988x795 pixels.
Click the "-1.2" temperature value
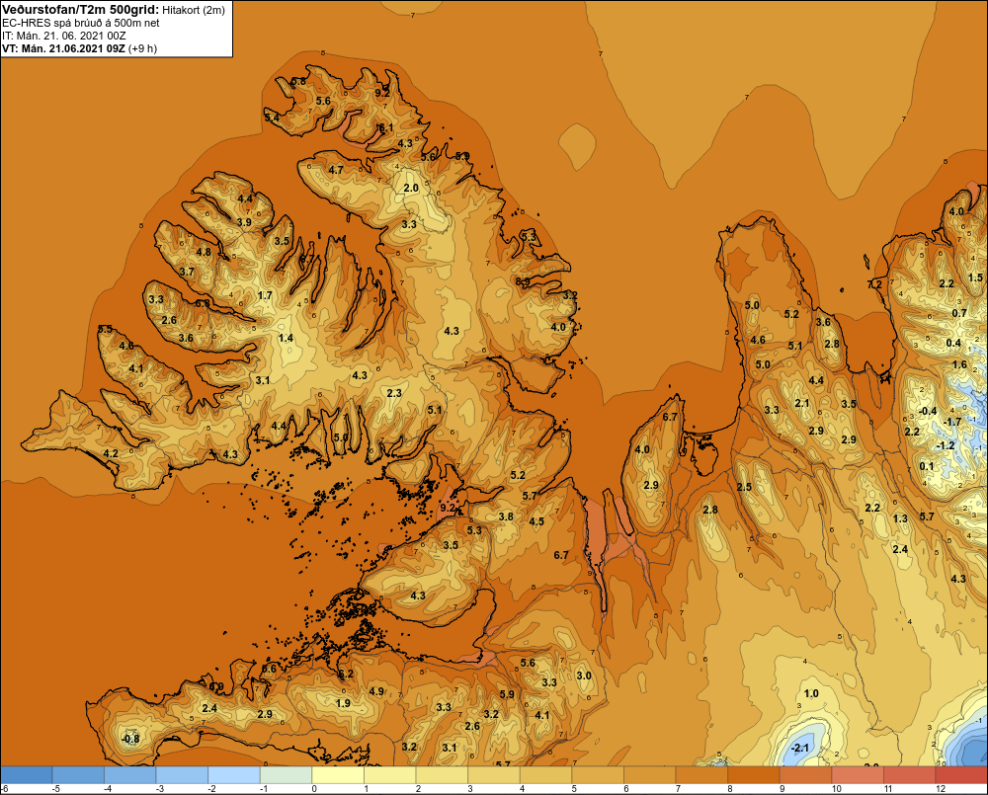pos(947,445)
